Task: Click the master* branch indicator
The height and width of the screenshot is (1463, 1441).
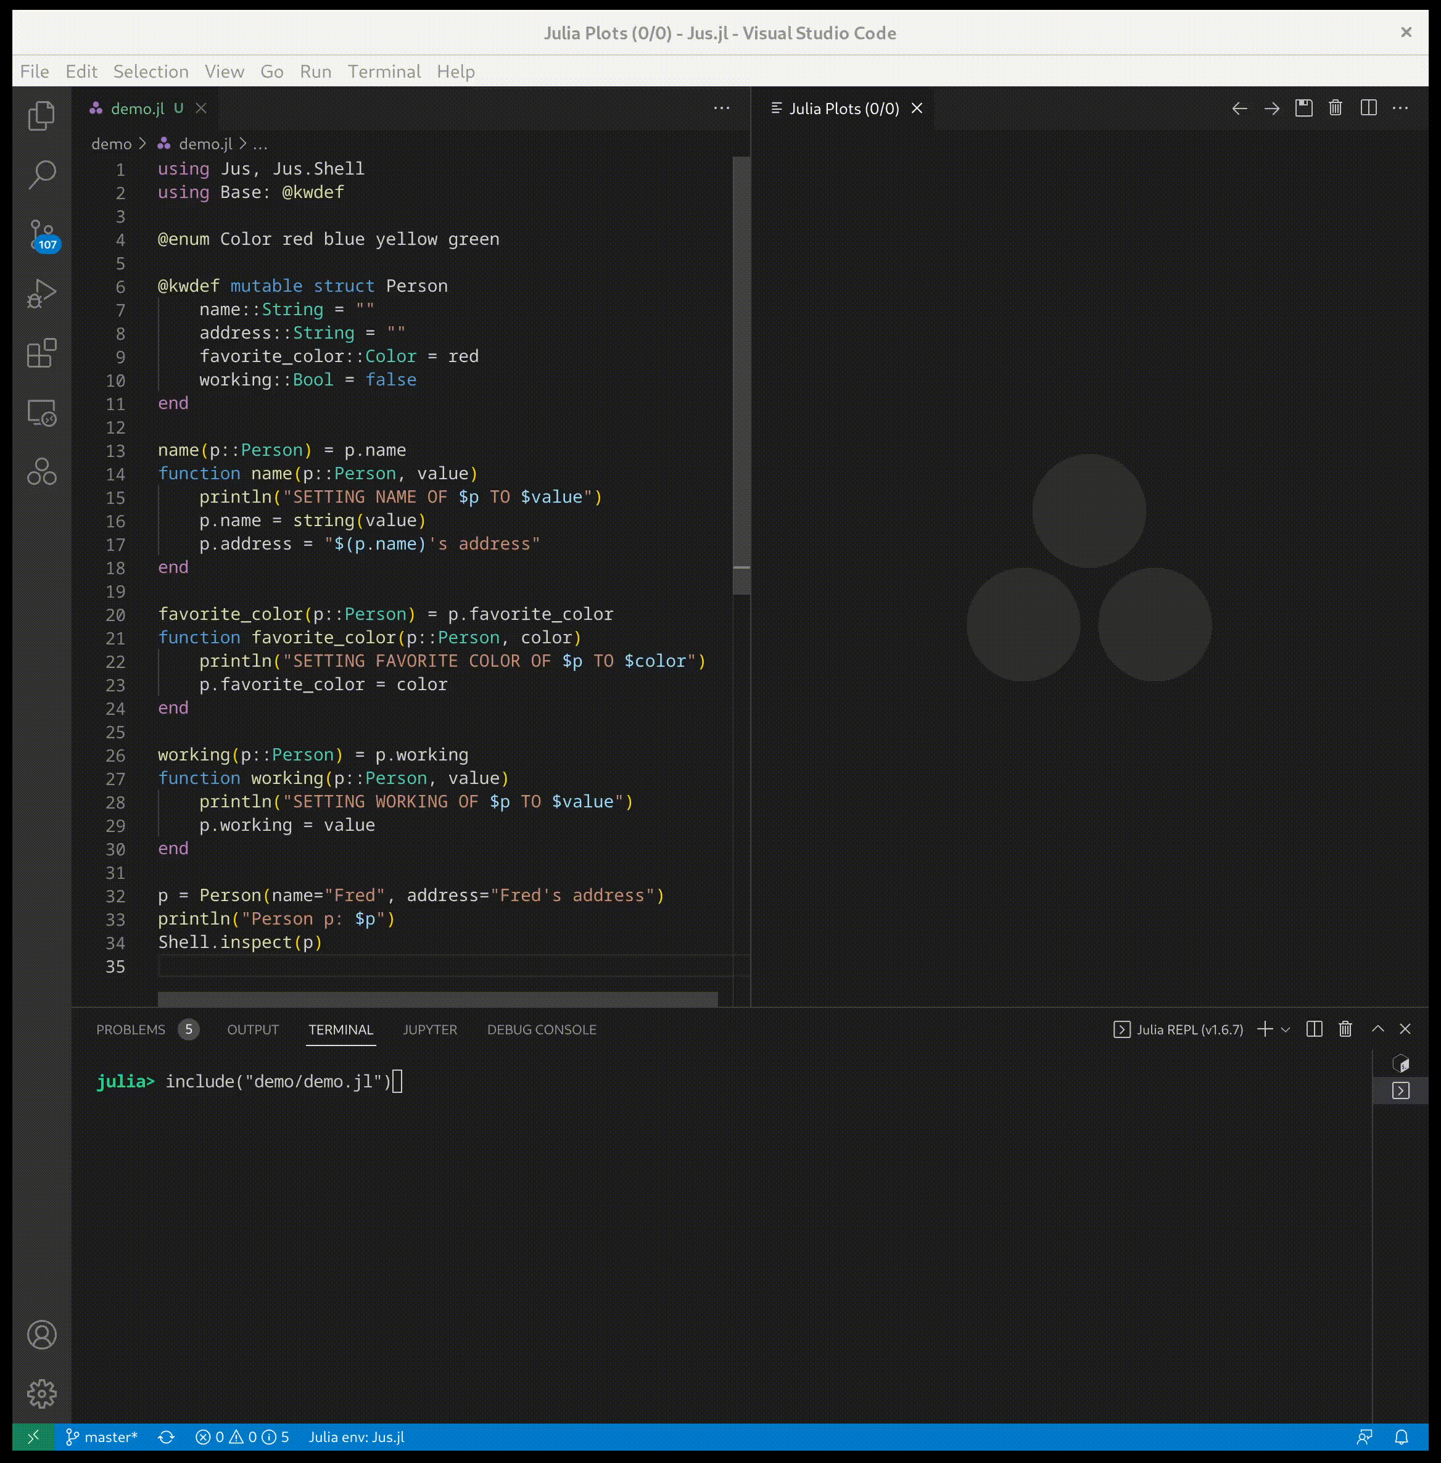Action: tap(102, 1436)
